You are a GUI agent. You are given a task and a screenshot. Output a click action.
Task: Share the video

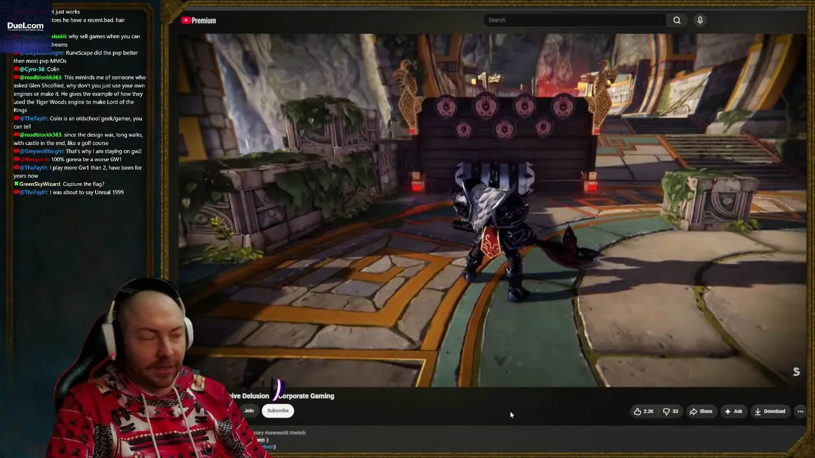pos(701,412)
